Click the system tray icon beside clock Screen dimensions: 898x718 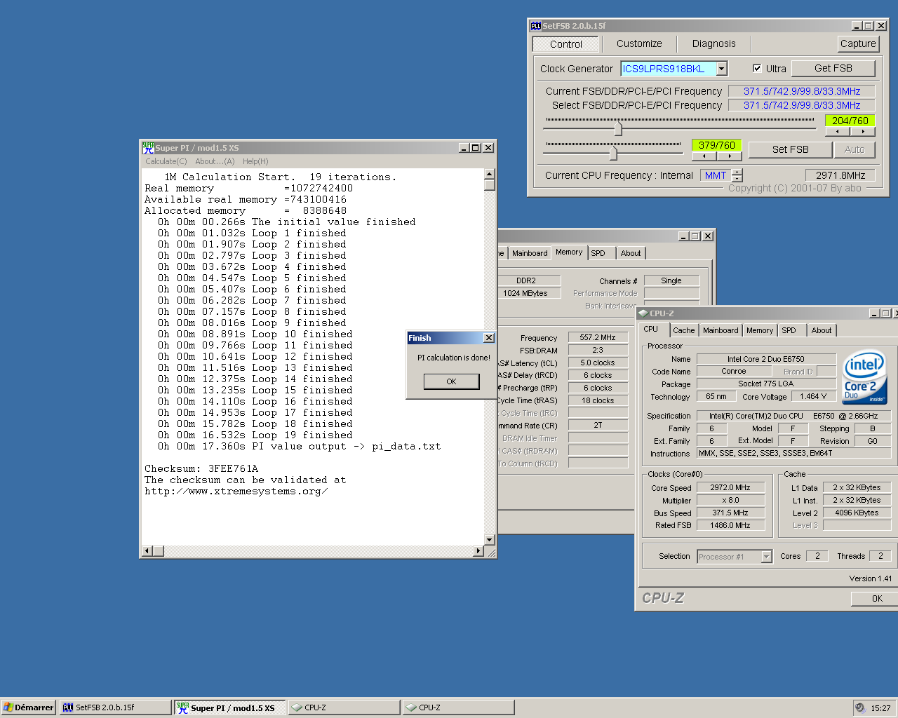(x=860, y=707)
